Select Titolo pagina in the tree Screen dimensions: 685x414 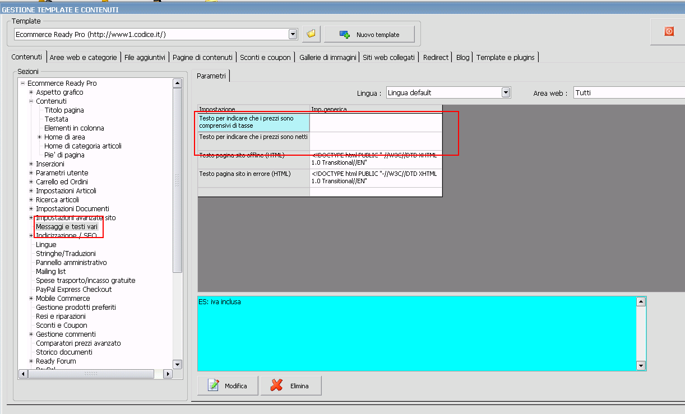(64, 110)
